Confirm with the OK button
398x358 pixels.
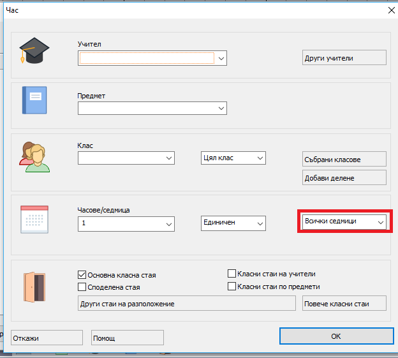pyautogui.click(x=335, y=336)
